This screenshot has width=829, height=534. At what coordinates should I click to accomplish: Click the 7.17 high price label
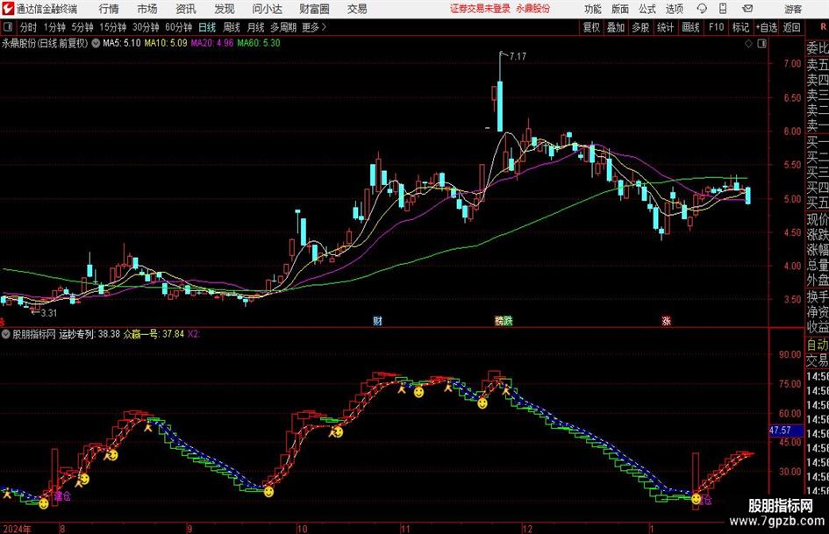[x=518, y=56]
